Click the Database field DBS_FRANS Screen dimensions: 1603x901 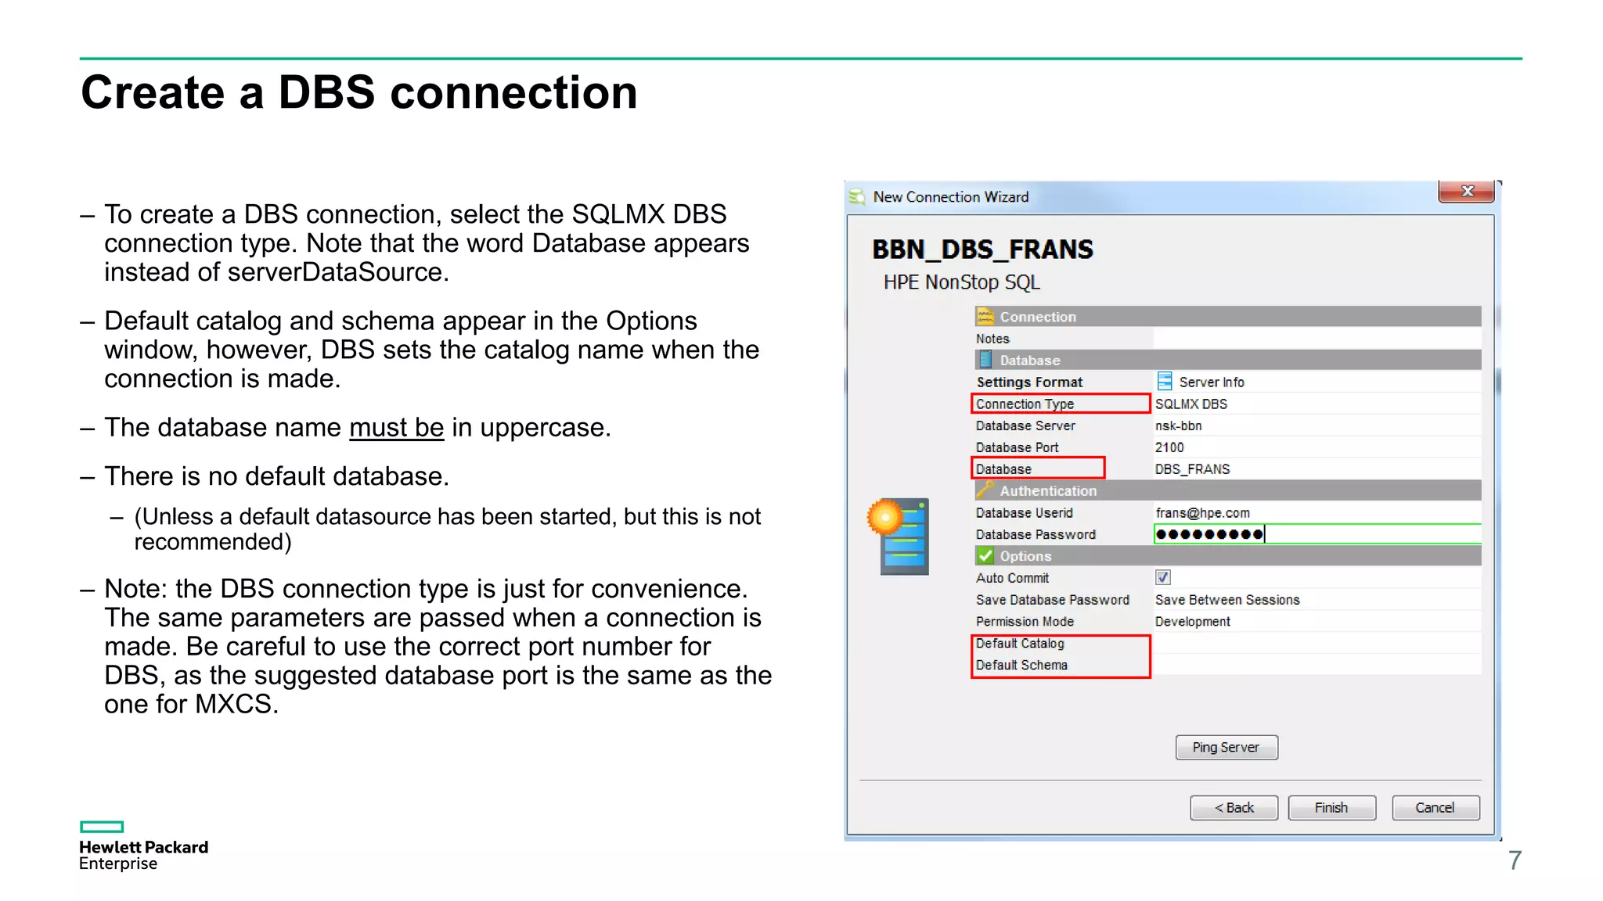point(1317,469)
